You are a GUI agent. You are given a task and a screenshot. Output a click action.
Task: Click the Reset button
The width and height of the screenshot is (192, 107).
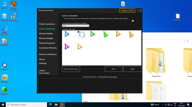(114, 69)
